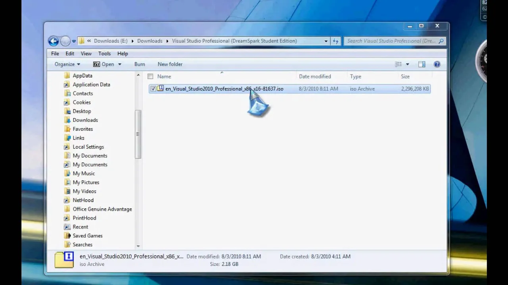Change view with the views icon
The image size is (508, 285).
[398, 64]
